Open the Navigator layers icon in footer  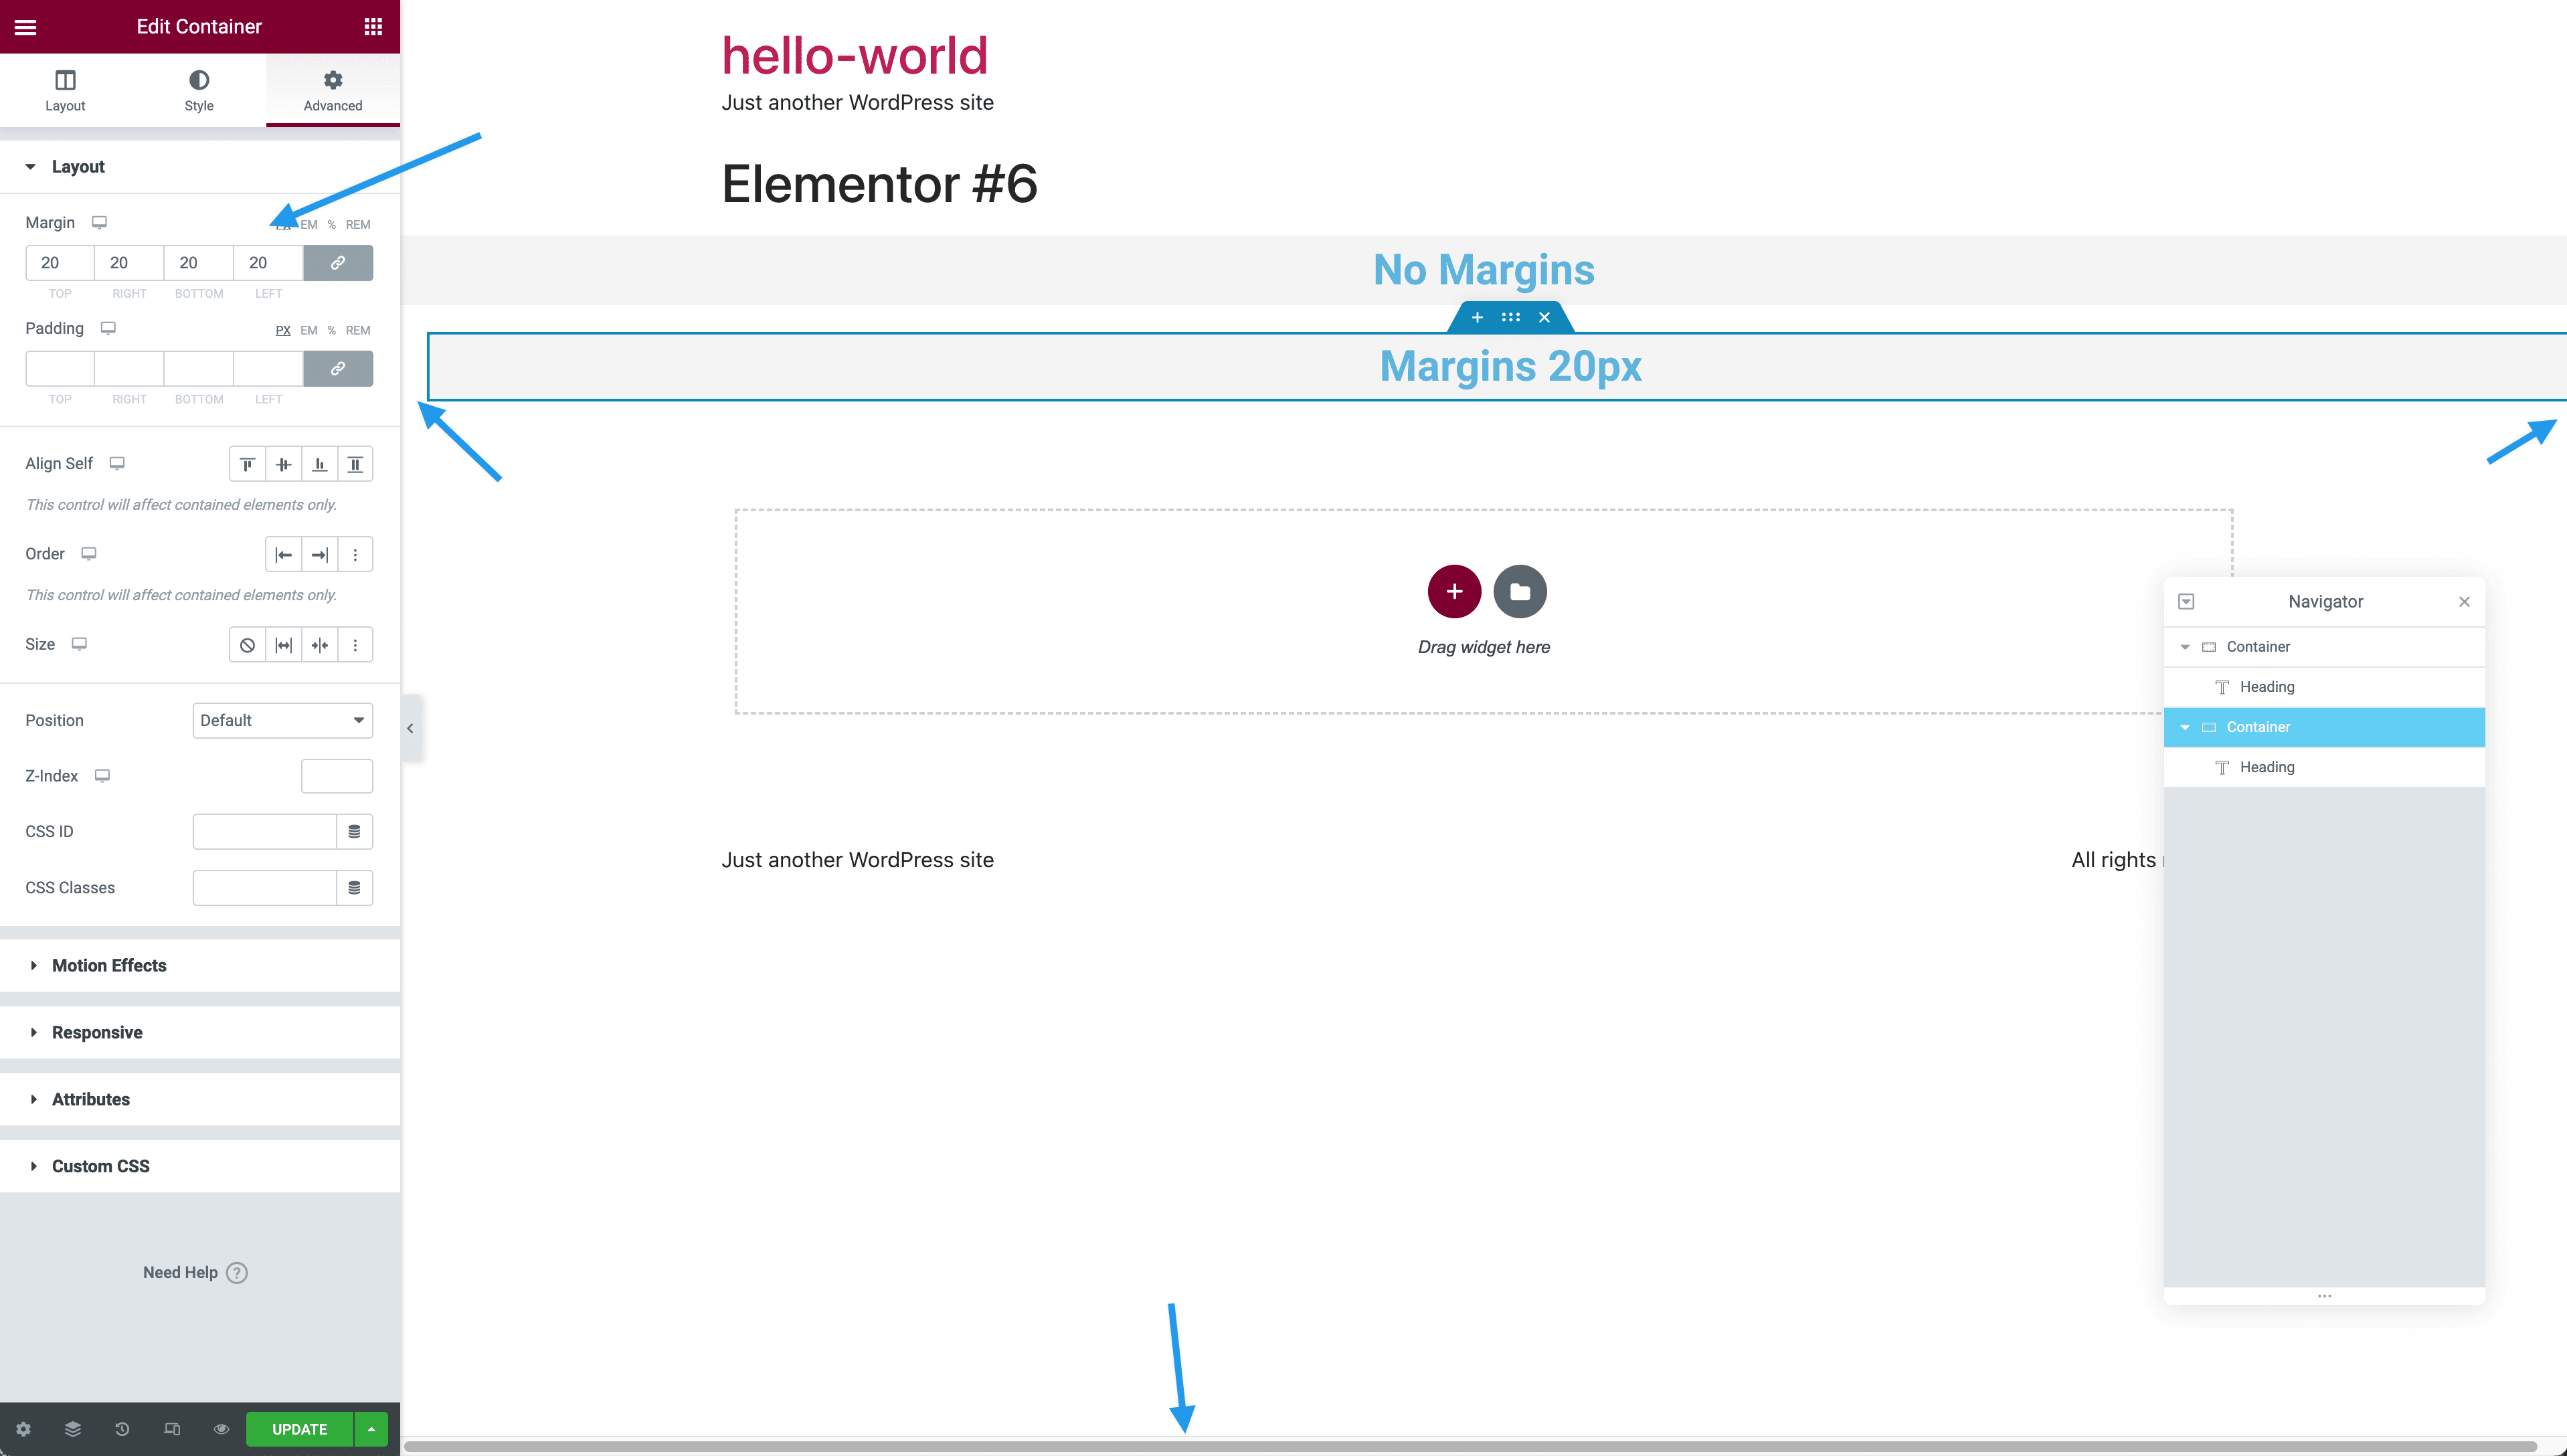73,1429
